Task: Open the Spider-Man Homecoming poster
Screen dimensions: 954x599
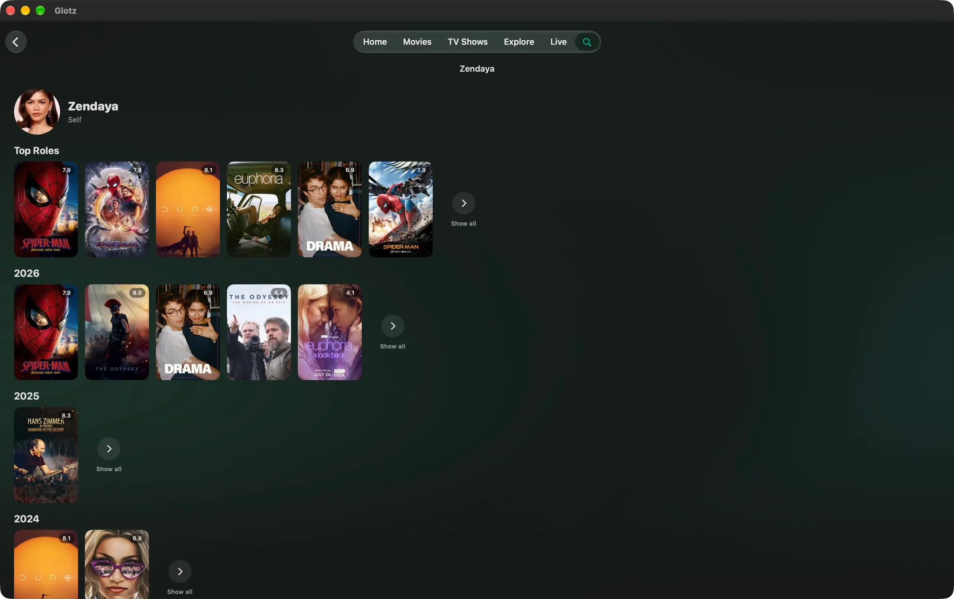Action: [401, 210]
